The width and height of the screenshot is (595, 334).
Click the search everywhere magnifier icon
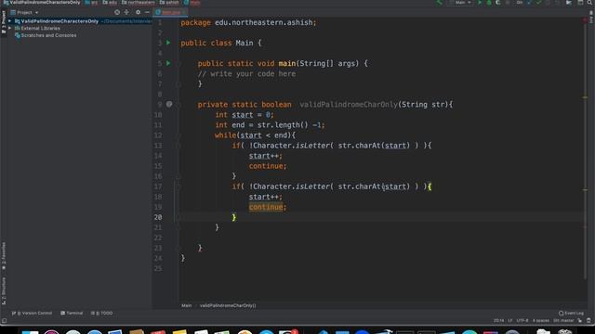point(590,3)
